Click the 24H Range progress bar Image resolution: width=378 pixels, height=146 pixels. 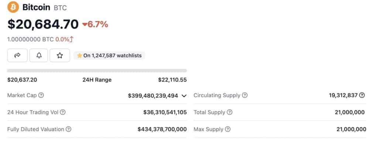pos(97,70)
